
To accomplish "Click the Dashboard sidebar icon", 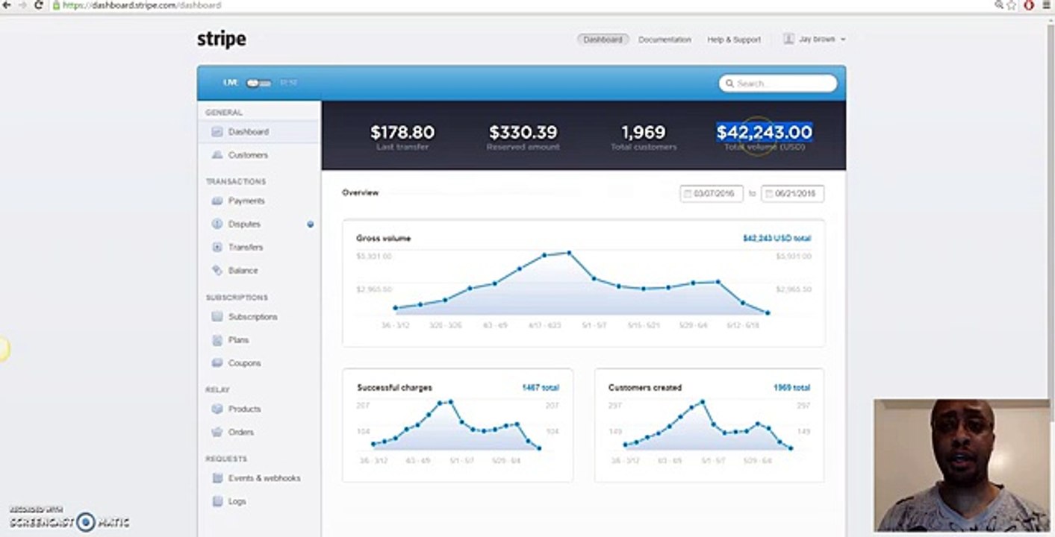I will coord(217,132).
